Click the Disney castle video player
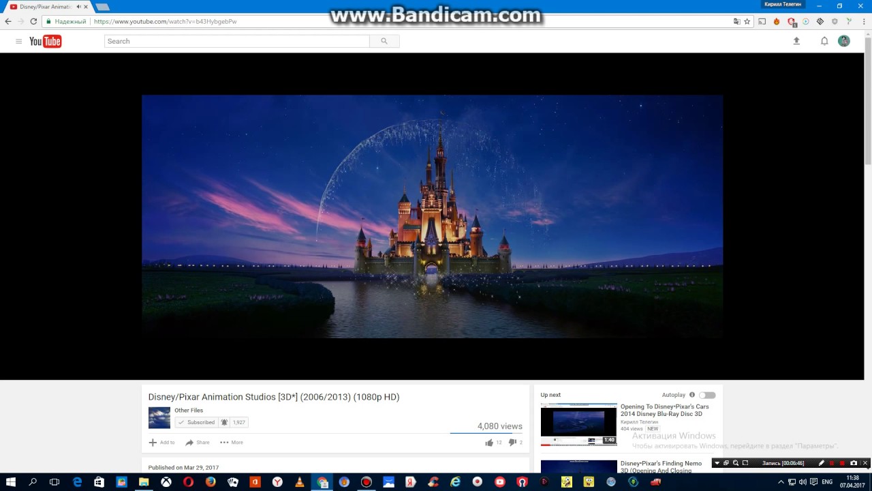 (432, 216)
